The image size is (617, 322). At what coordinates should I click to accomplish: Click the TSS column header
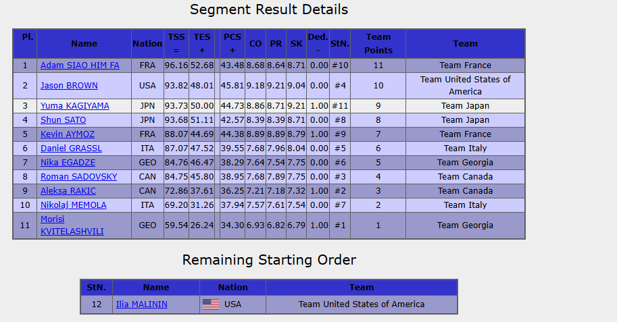point(176,43)
